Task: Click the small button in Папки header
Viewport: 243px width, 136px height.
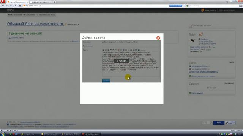Action: pyautogui.click(x=231, y=62)
